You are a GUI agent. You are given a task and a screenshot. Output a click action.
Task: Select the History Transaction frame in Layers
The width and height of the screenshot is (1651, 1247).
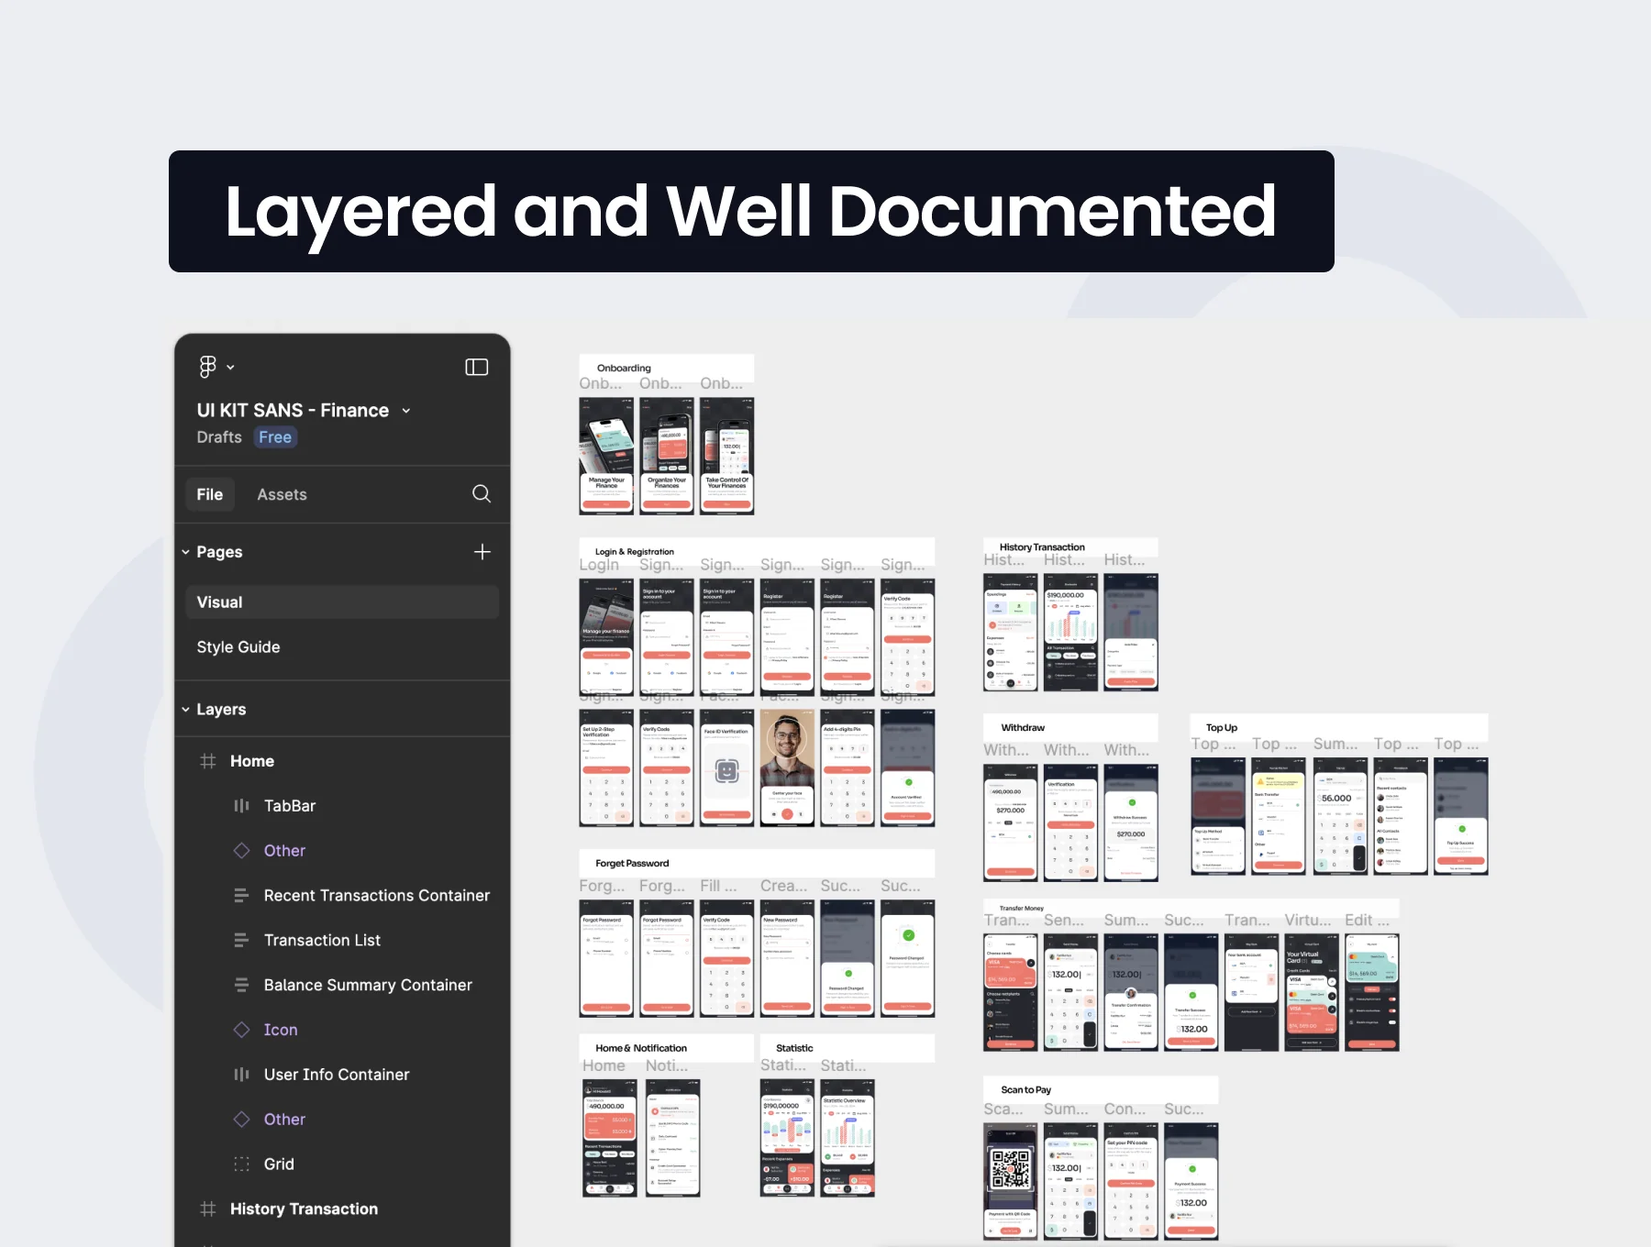pos(304,1209)
